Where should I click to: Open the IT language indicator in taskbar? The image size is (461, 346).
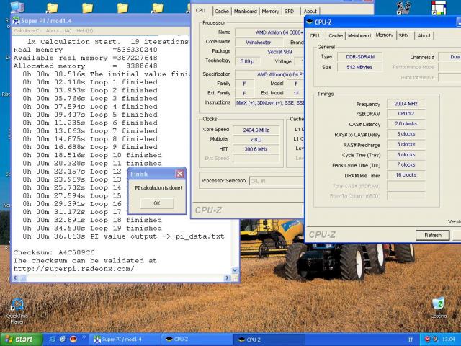pos(411,339)
